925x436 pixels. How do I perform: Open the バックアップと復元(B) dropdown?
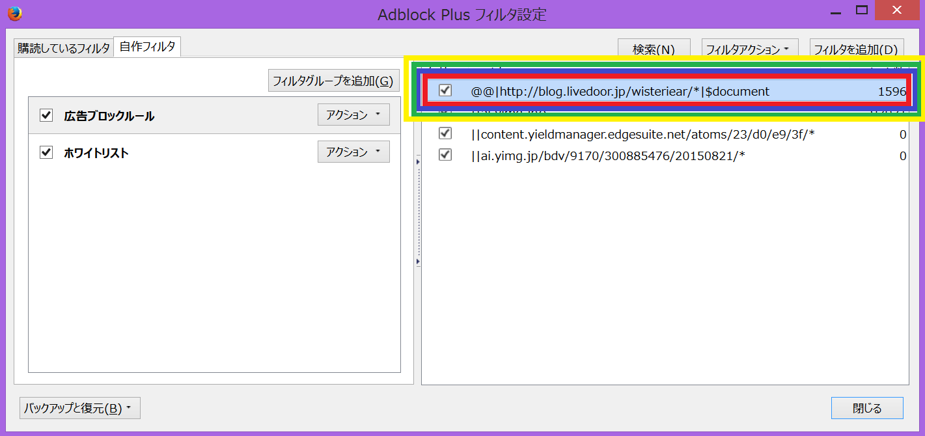point(80,409)
